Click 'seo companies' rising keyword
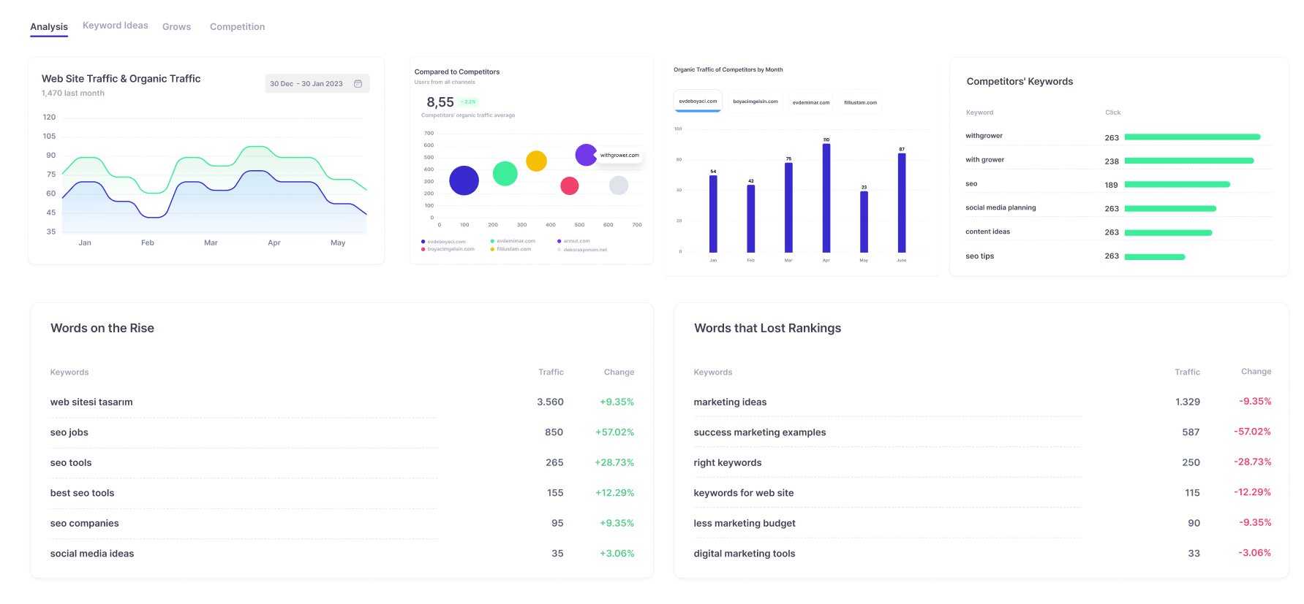Screen dimensions: 1304x604 tap(84, 524)
